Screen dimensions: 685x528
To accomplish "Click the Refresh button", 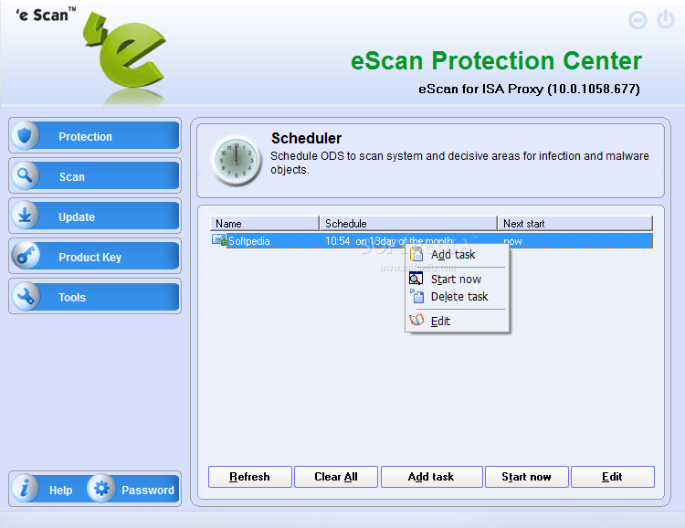I will [250, 477].
